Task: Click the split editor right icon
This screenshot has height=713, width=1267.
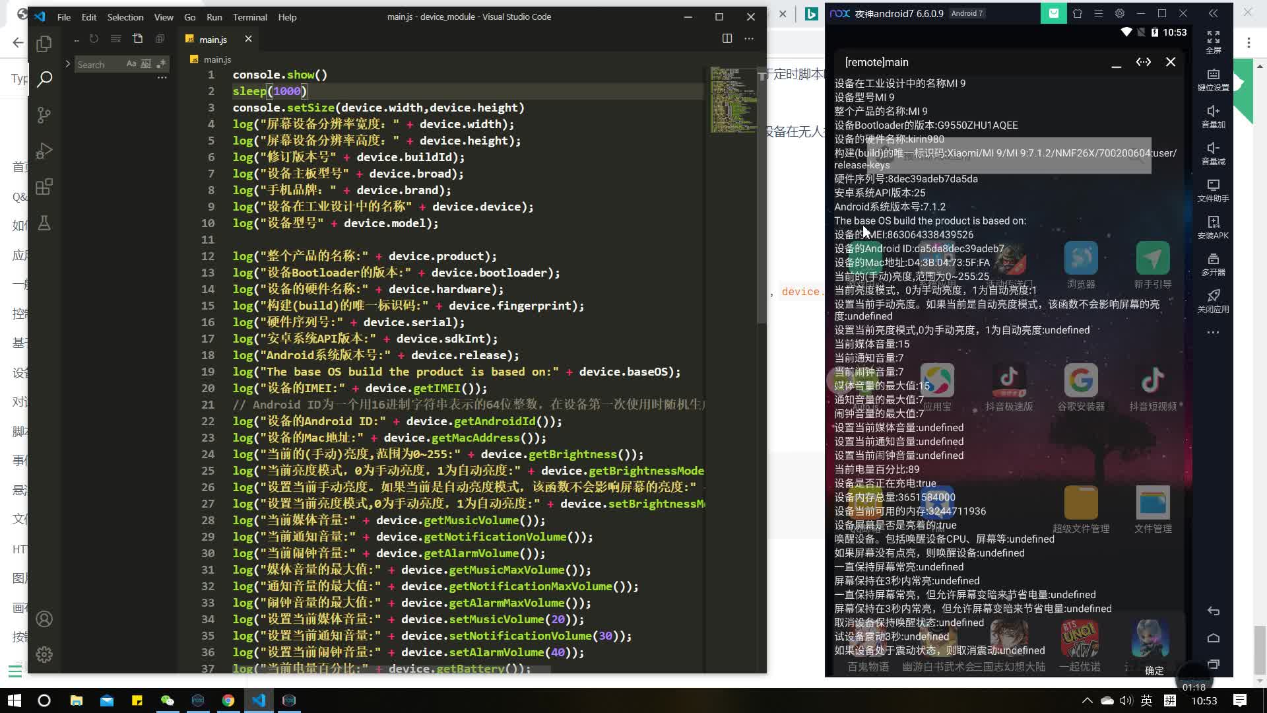Action: tap(727, 39)
